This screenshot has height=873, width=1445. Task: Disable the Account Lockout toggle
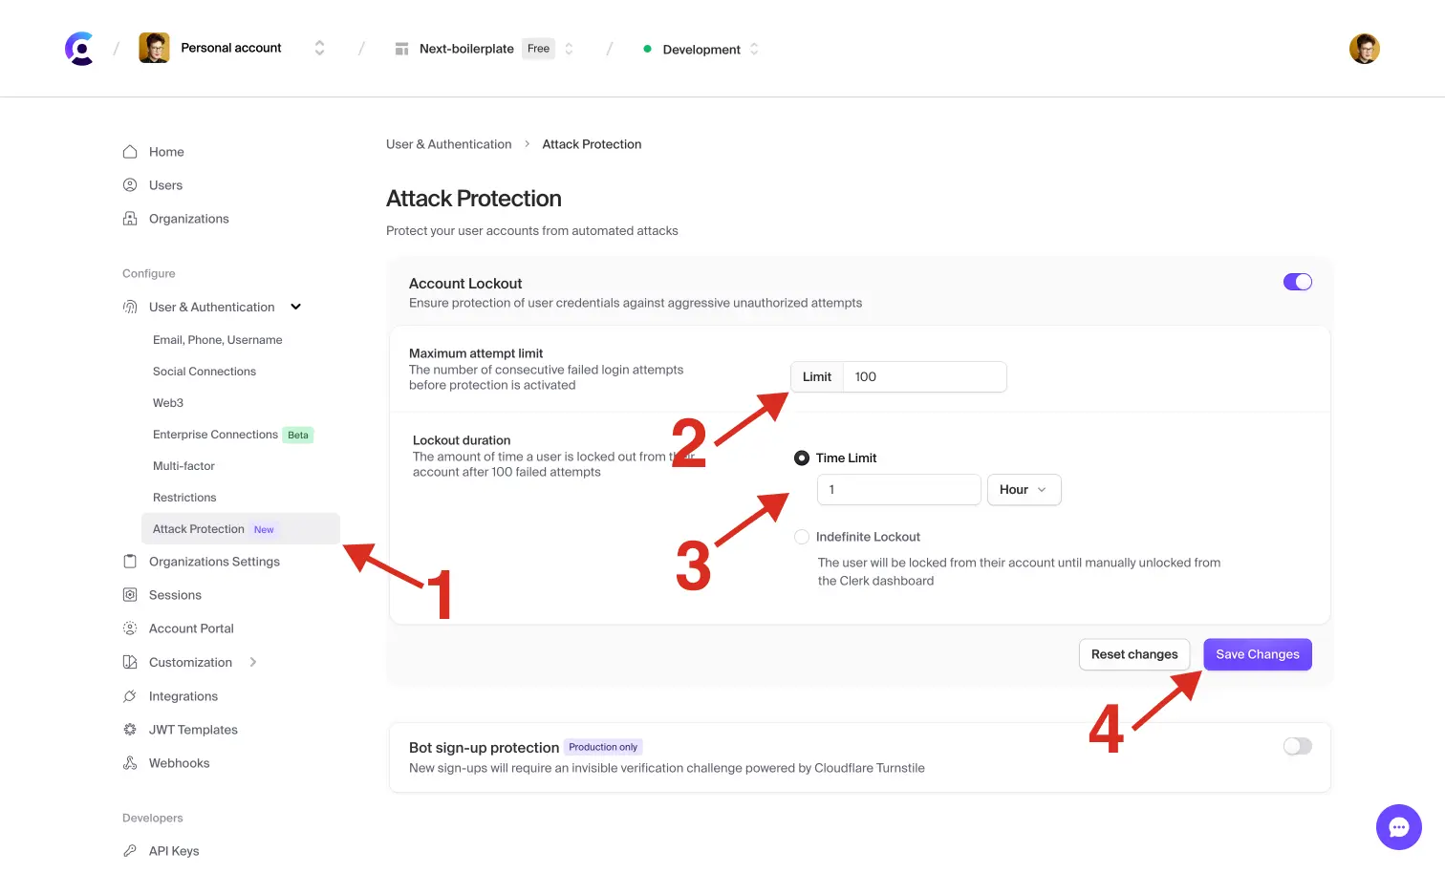1297,282
